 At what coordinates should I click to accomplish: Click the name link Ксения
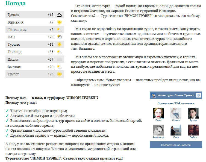pyautogui.click(x=176, y=120)
